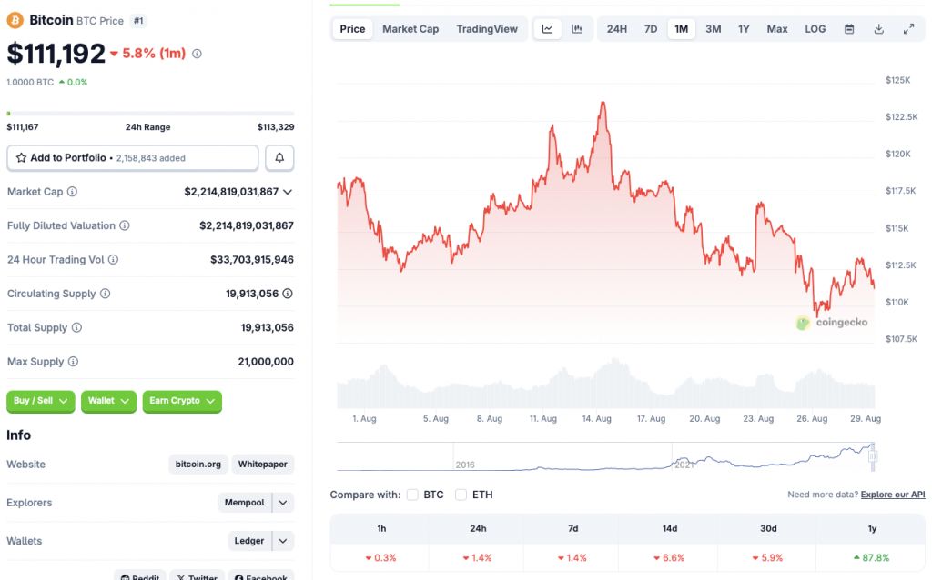Click the $33,703,915,946 trading volume value

[252, 259]
